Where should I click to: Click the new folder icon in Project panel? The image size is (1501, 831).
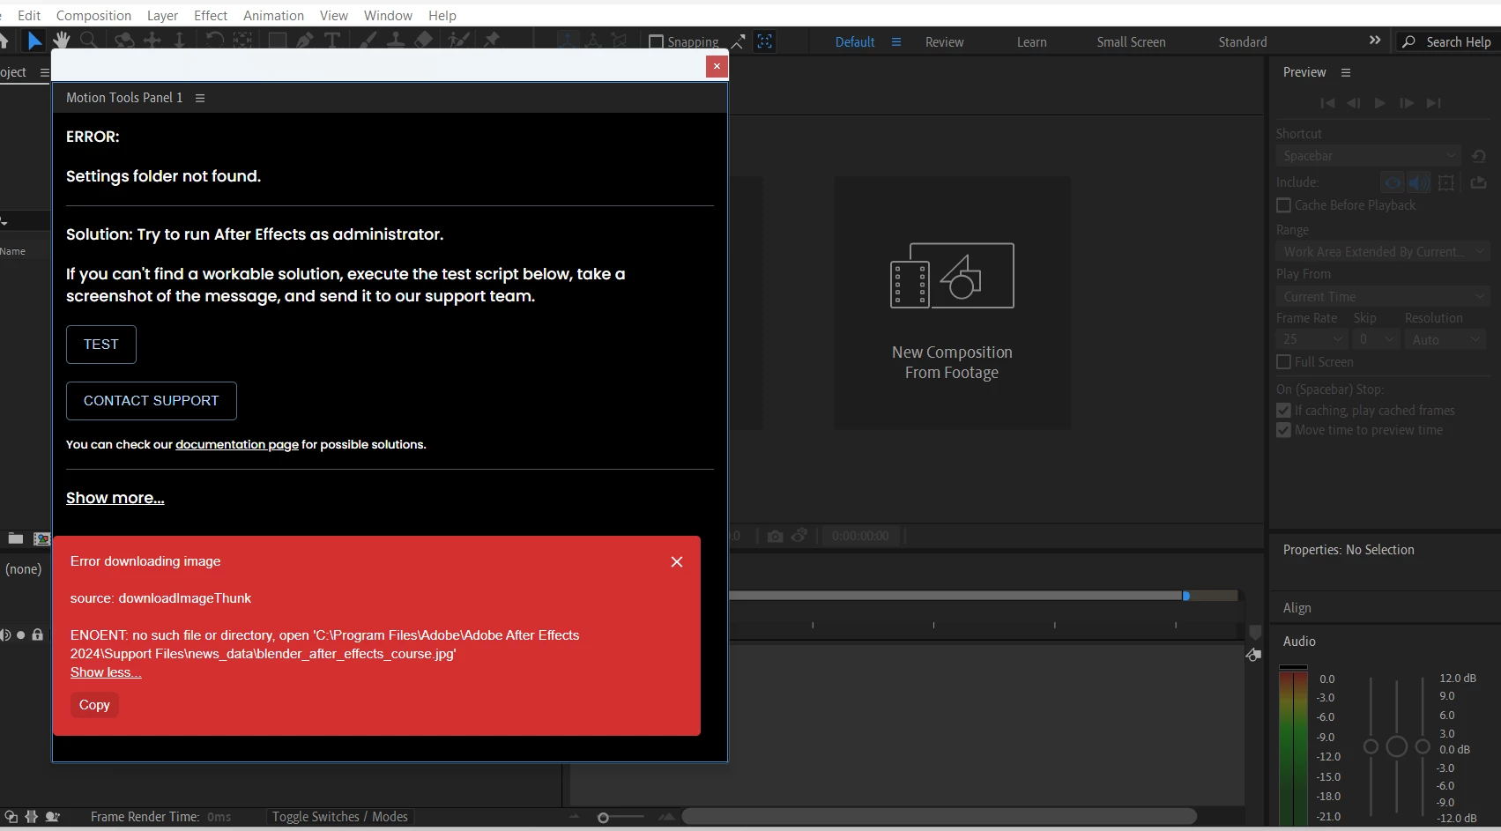[16, 538]
